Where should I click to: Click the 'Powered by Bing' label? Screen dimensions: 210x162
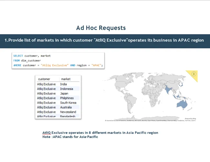click(x=190, y=119)
